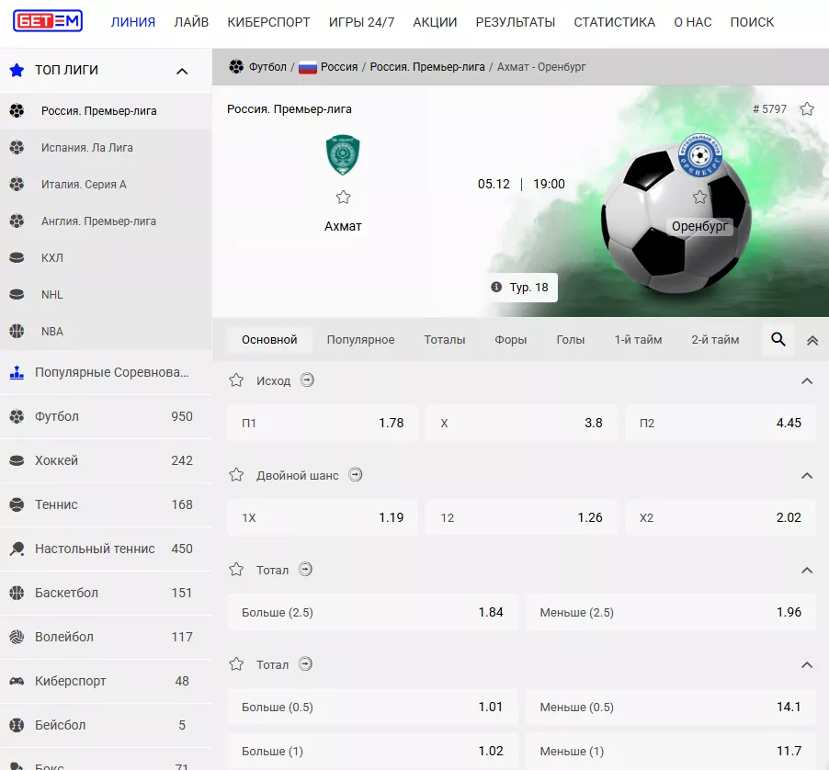Click the Akhmat team crest
The height and width of the screenshot is (770, 829).
(343, 155)
